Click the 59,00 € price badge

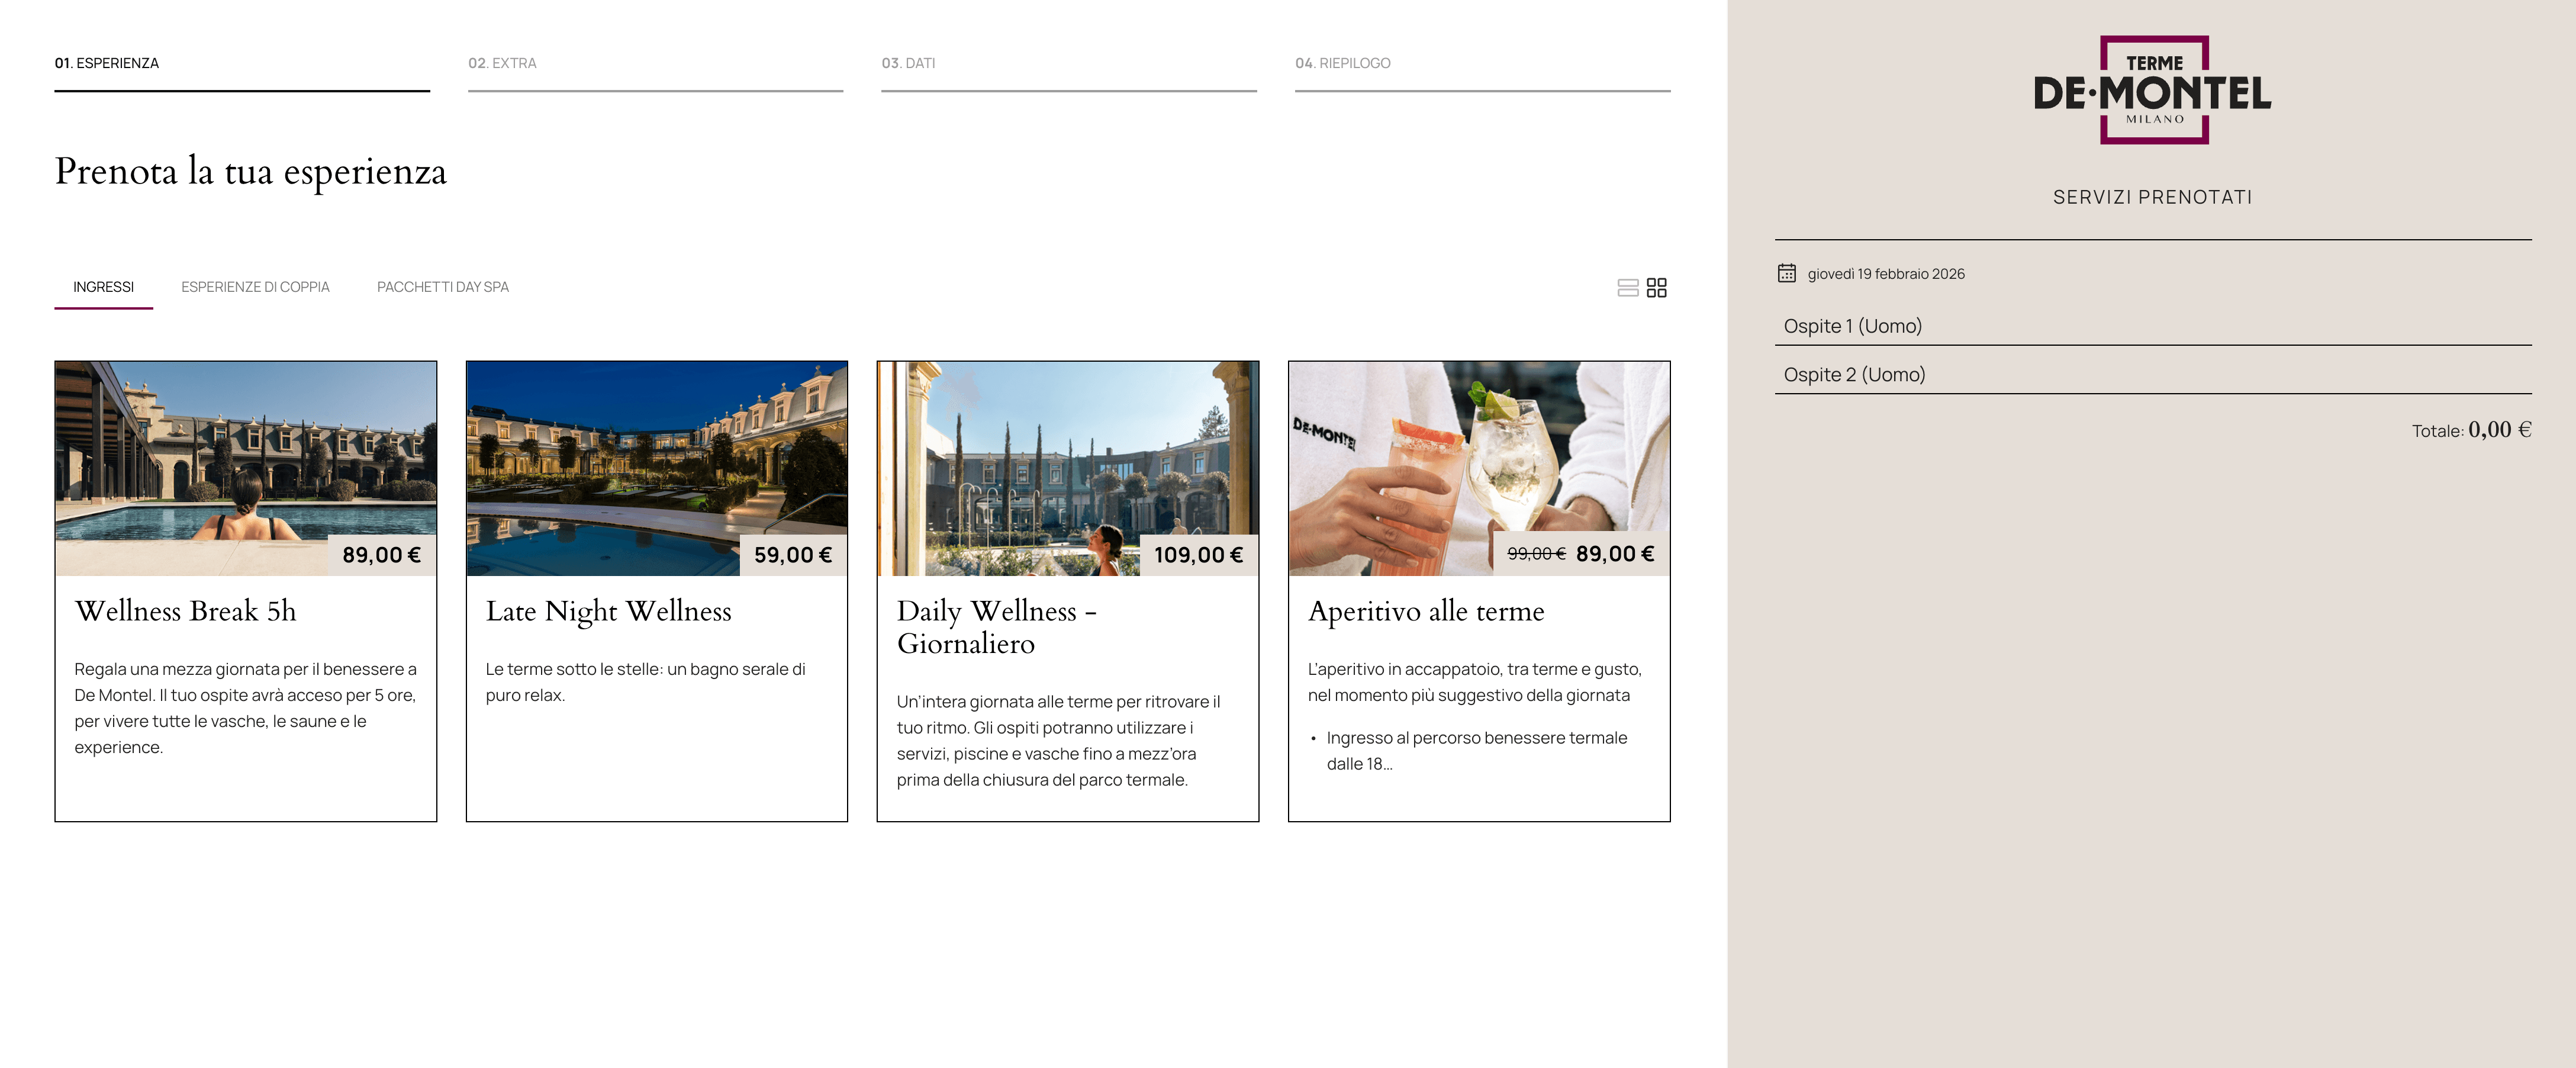[x=792, y=555]
